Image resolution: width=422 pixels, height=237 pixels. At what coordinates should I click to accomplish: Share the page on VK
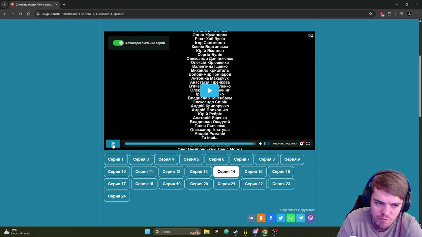tap(251, 218)
